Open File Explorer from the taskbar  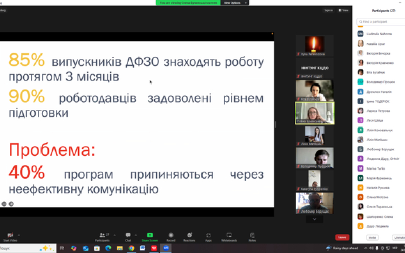point(119,248)
